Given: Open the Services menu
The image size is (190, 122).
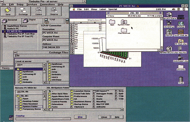Looking at the screenshot, I should [x=32, y=4].
